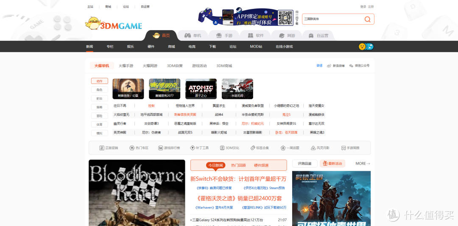Open 在线小游戏 in the dark nav bar

click(284, 47)
